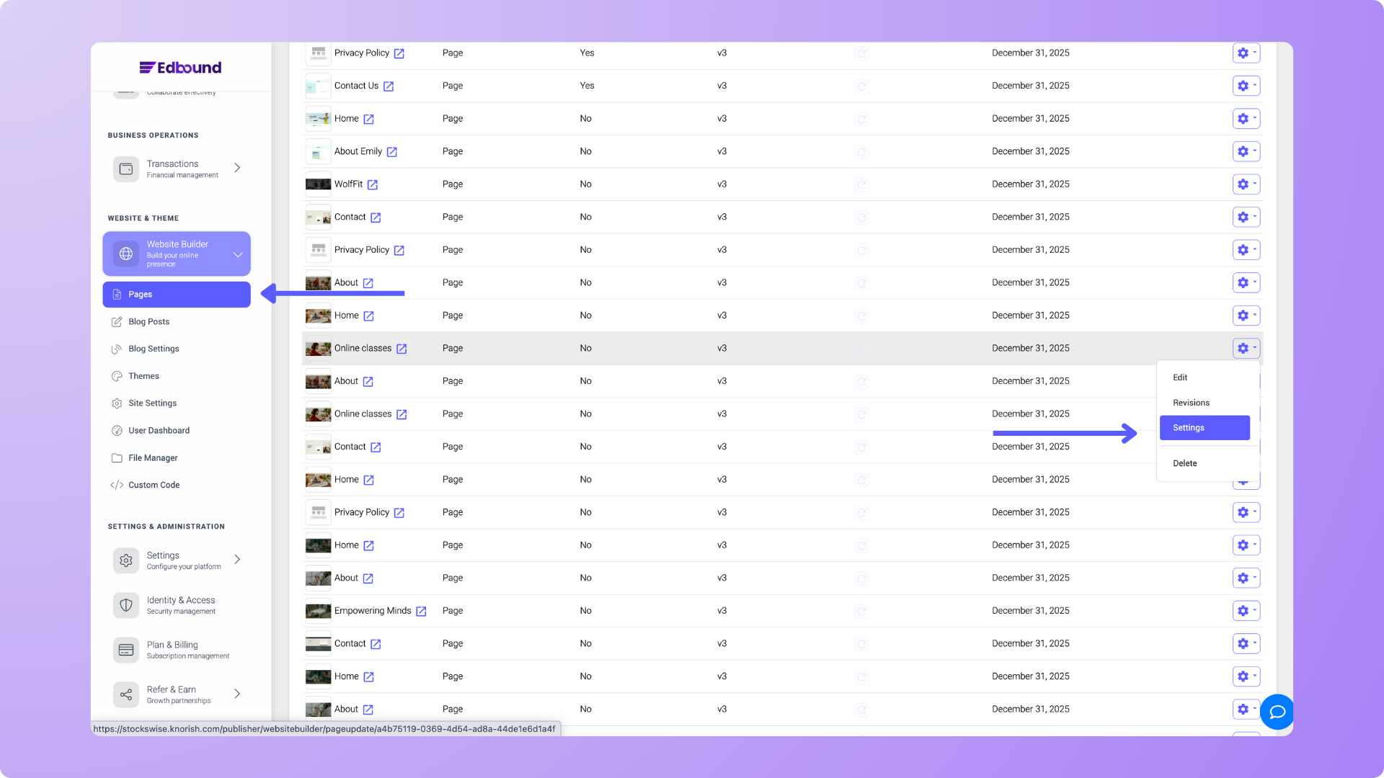Image resolution: width=1384 pixels, height=778 pixels.
Task: Click Empowering Minds external link icon
Action: (x=422, y=612)
